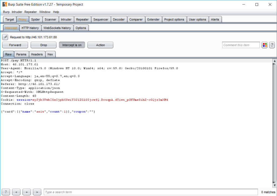The image size is (277, 196).
Task: Click the User-Agent header line
Action: tap(89, 68)
